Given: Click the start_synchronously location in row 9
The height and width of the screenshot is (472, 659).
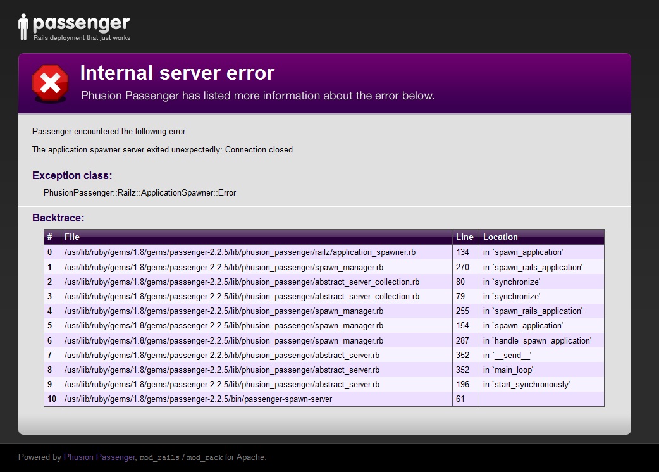Looking at the screenshot, I should (x=526, y=384).
